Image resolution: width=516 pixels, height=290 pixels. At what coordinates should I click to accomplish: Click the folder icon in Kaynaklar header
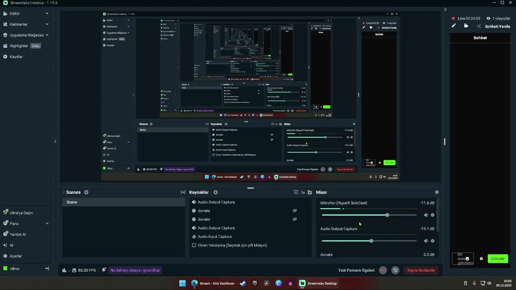[310, 193]
